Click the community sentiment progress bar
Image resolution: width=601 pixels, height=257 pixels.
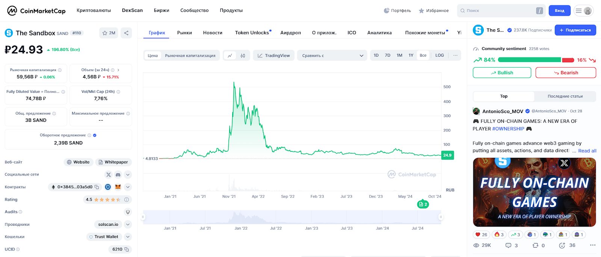536,60
